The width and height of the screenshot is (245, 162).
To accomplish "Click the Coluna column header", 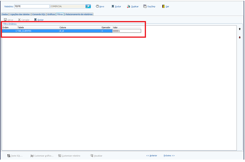I will click(x=80, y=27).
